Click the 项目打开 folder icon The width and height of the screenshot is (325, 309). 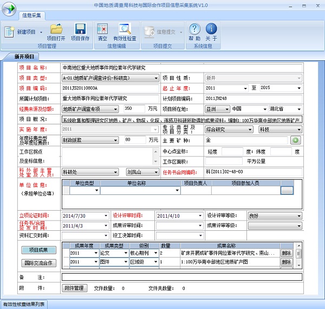[56, 29]
